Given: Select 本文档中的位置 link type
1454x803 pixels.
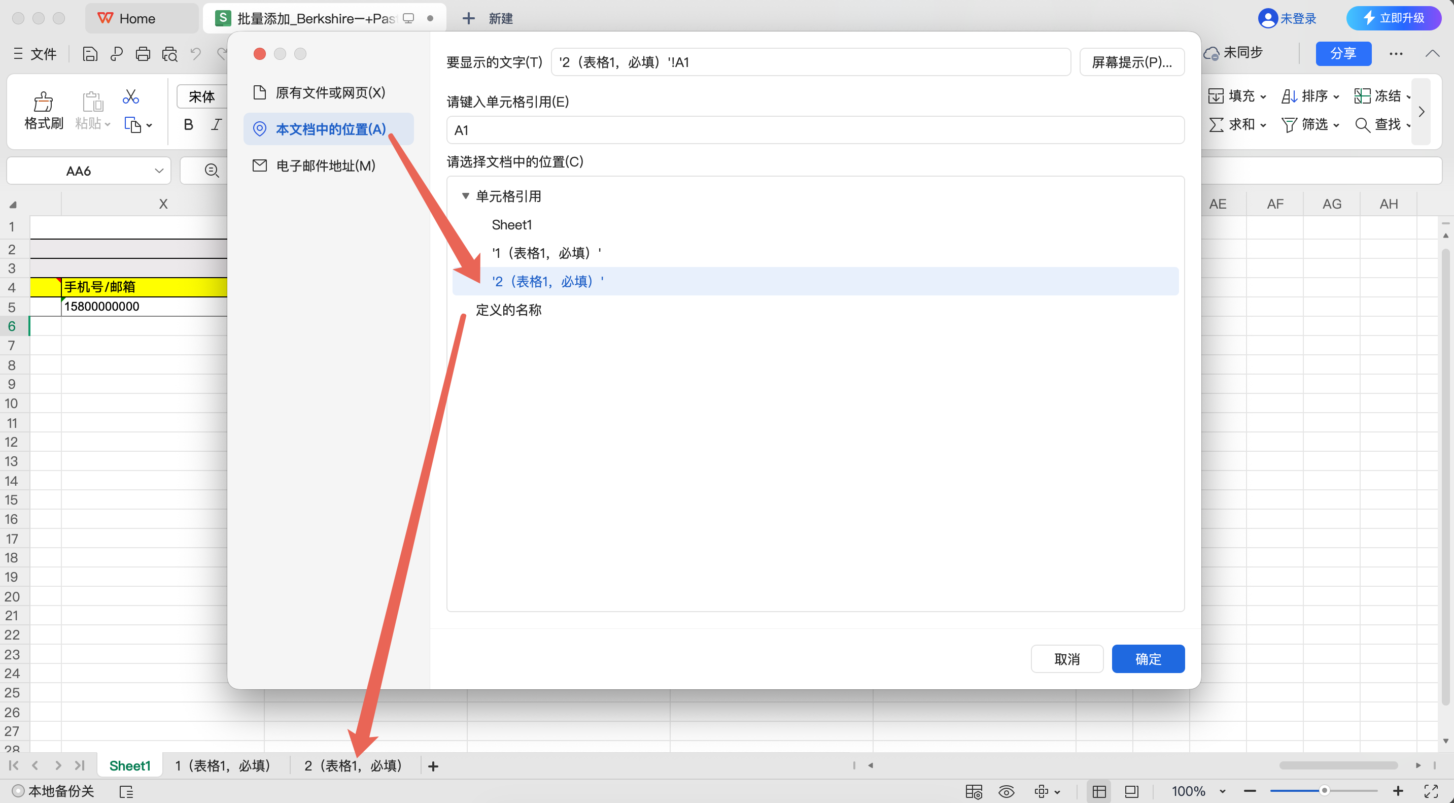Looking at the screenshot, I should tap(329, 129).
